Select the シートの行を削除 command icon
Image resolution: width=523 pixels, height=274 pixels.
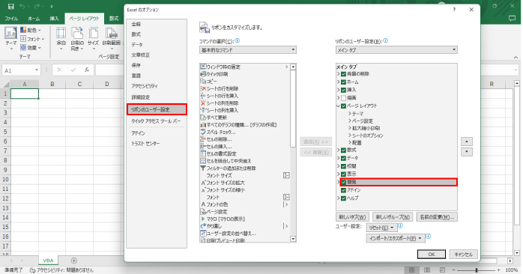pyautogui.click(x=203, y=88)
